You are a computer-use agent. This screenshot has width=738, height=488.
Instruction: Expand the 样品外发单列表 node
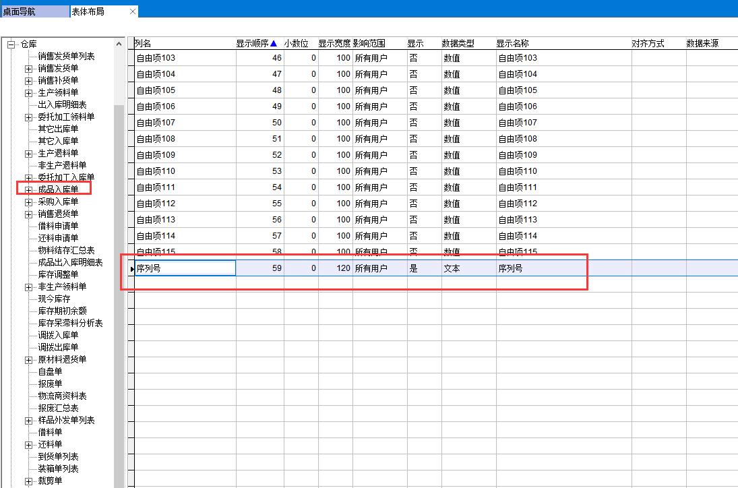(28, 421)
